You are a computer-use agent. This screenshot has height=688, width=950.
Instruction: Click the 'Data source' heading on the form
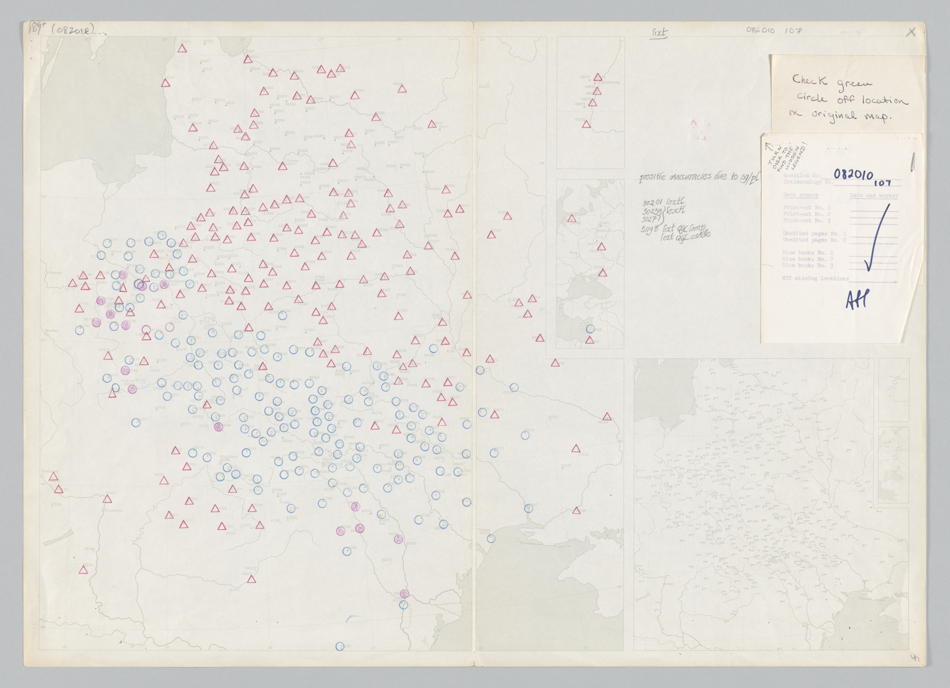click(800, 195)
